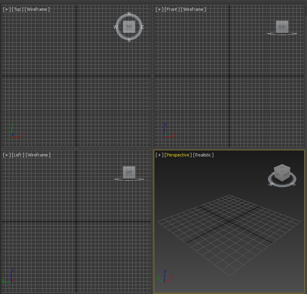Open the Front viewport [+] general menu
Image resolution: width=307 pixels, height=294 pixels.
click(160, 9)
